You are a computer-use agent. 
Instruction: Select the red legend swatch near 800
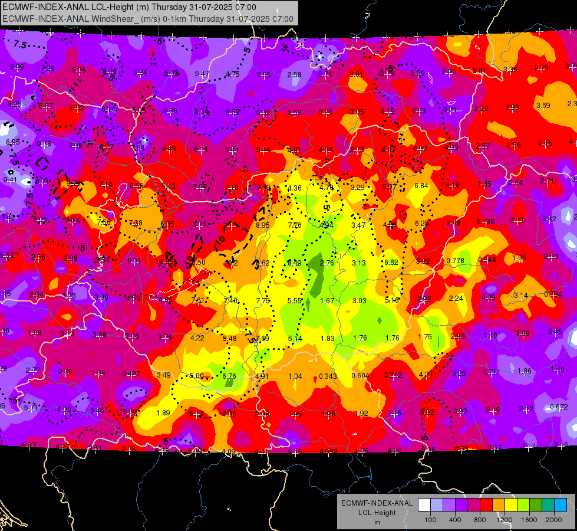(x=486, y=505)
